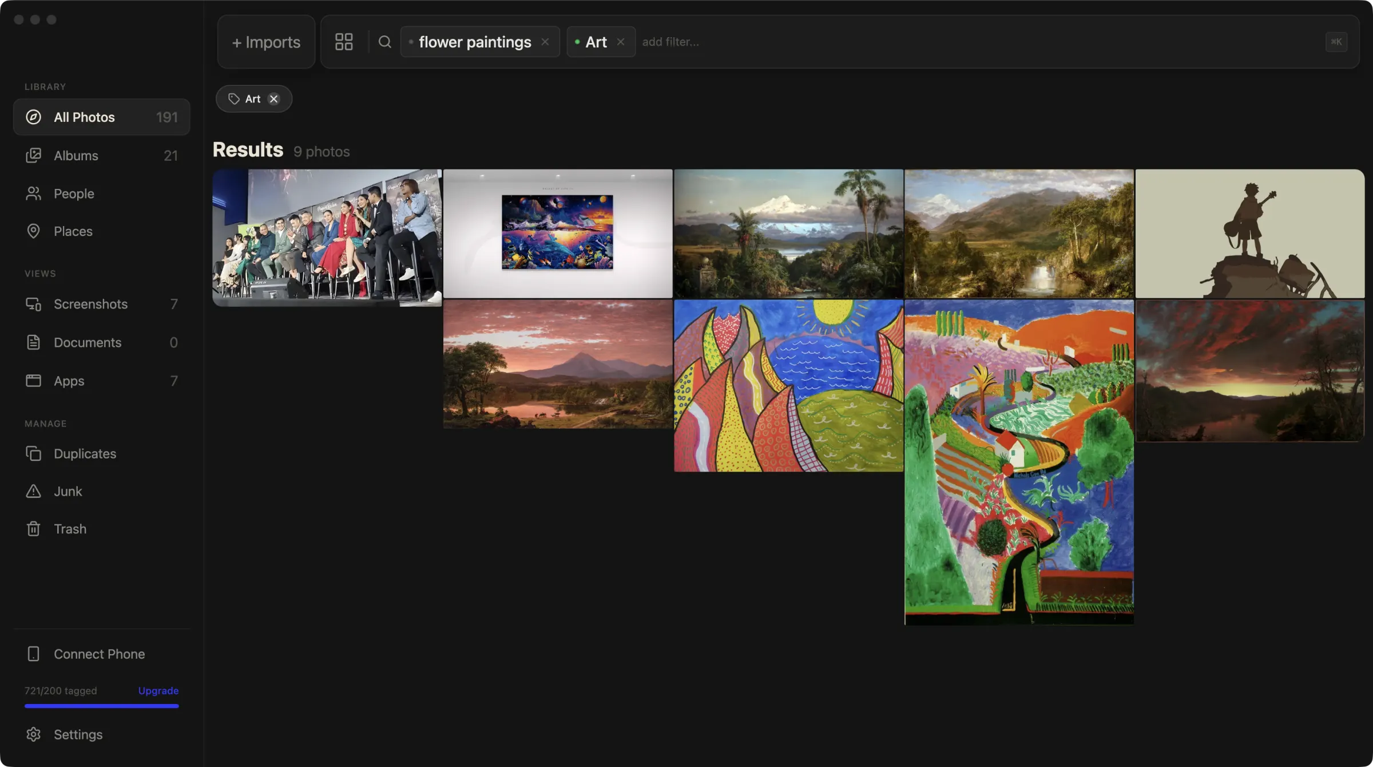Click the Results heading

point(248,149)
